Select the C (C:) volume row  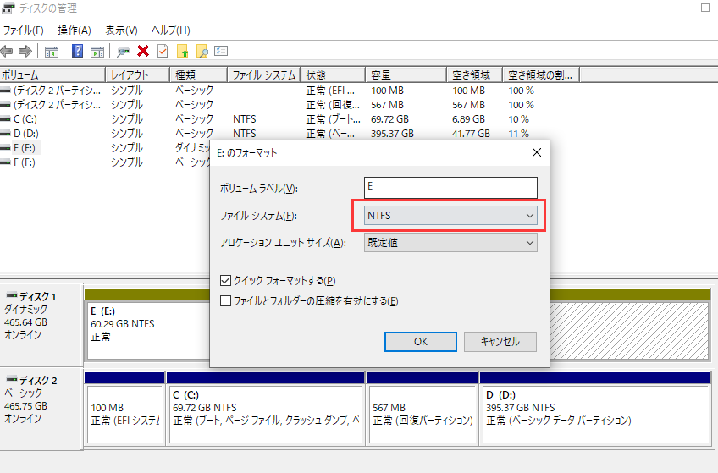(x=25, y=119)
